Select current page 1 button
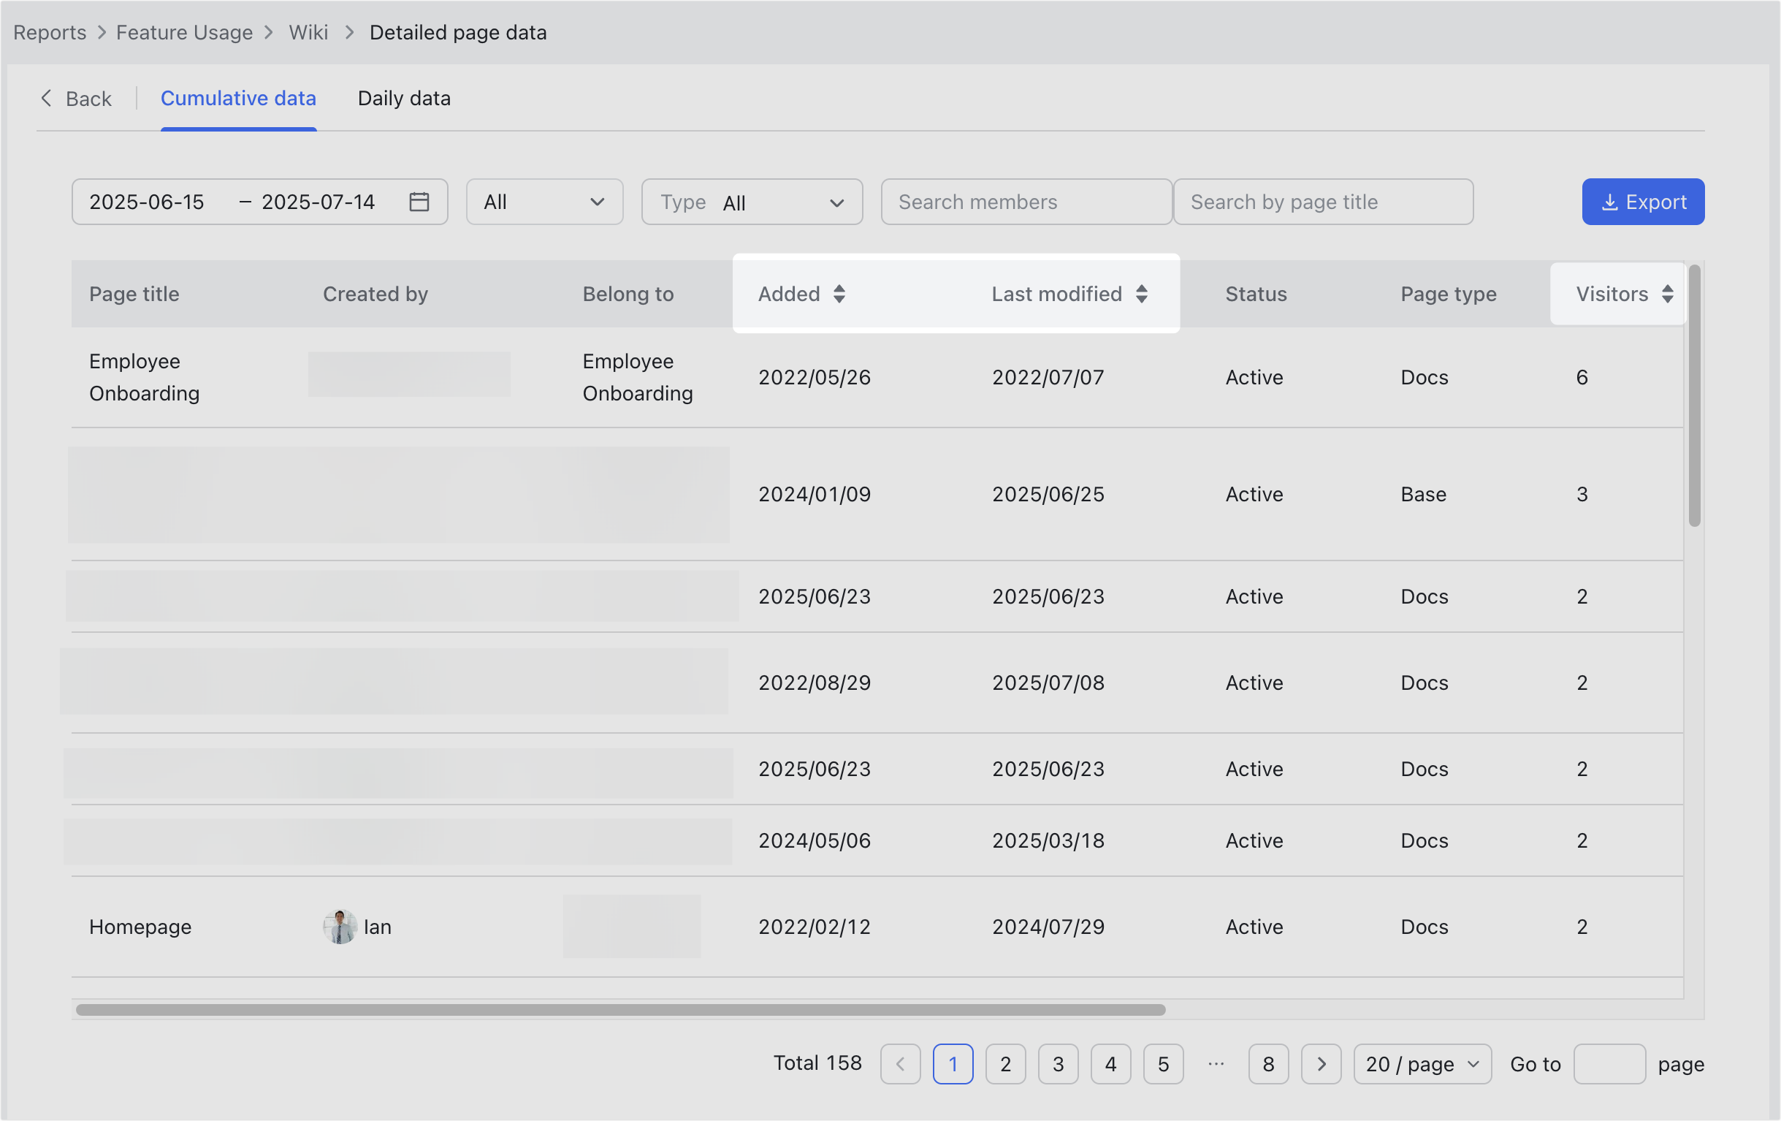The width and height of the screenshot is (1781, 1121). (x=953, y=1064)
